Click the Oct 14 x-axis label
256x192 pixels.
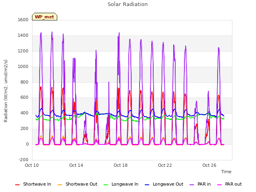tap(76, 165)
